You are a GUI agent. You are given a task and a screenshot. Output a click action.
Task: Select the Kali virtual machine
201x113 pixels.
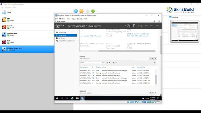[x=27, y=42]
